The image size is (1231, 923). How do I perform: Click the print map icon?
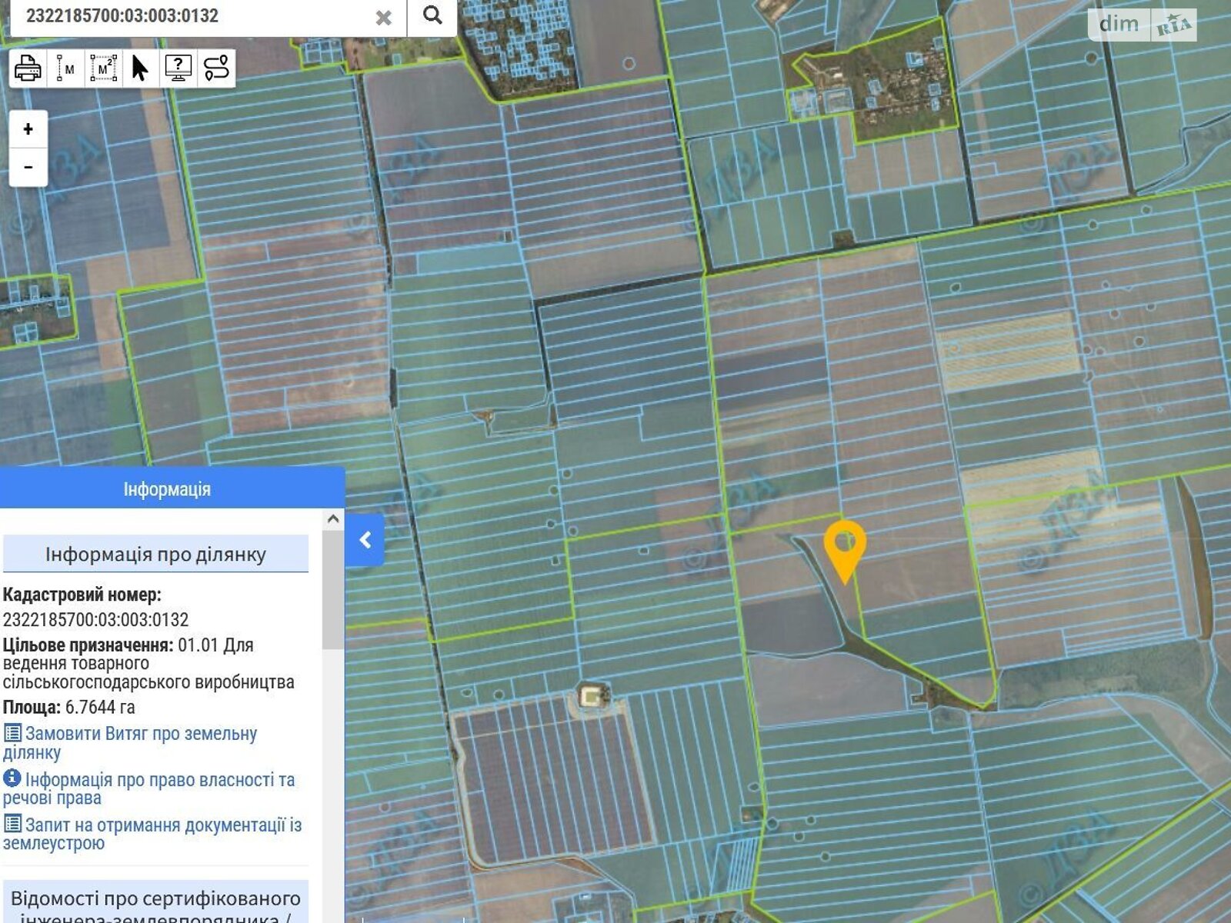coord(28,68)
